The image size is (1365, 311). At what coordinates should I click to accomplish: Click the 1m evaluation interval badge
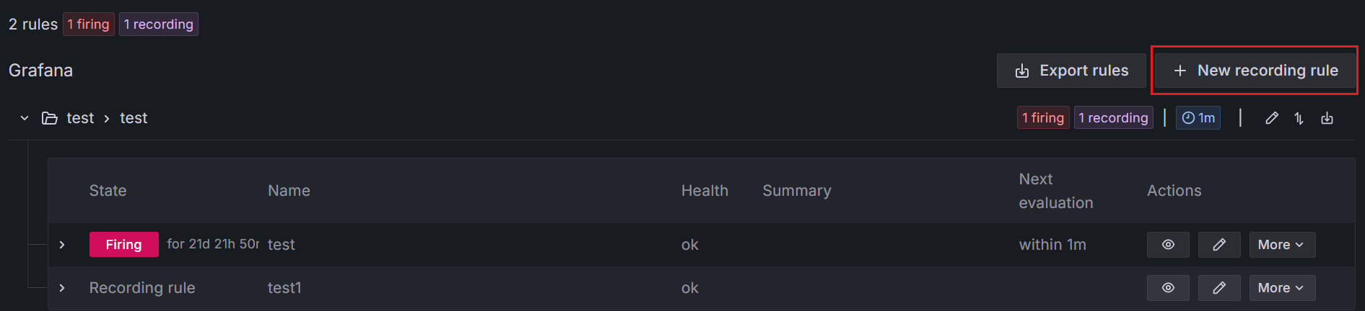(1198, 118)
